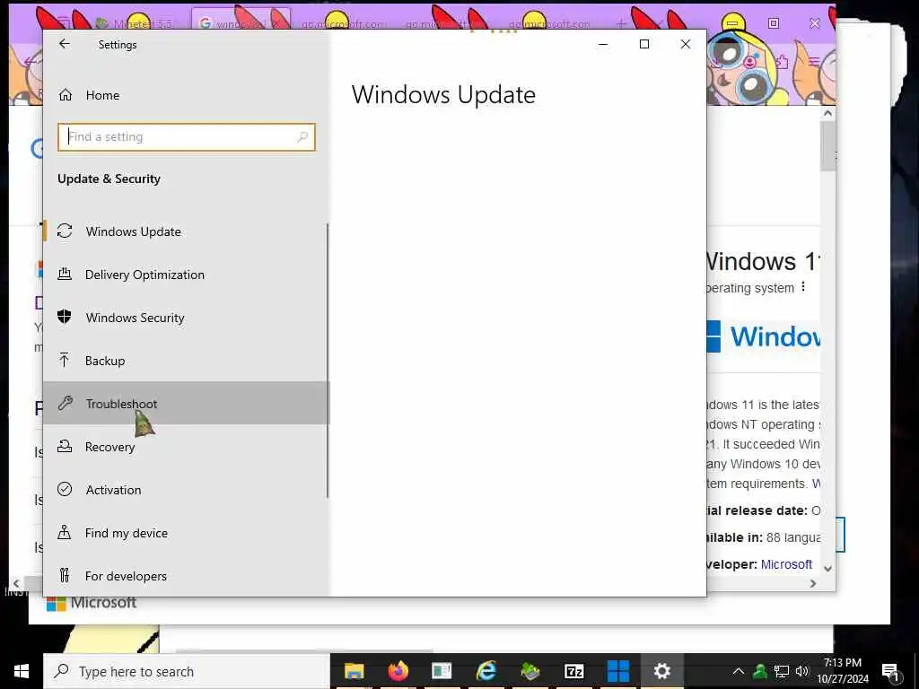Viewport: 919px width, 689px height.
Task: Click the Find my device person icon
Action: point(65,532)
